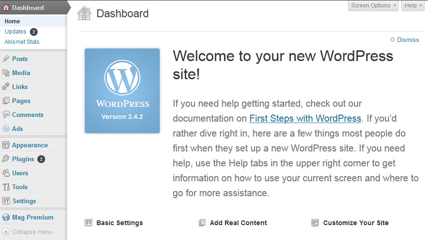The image size is (428, 240).
Task: Click the Media icon in sidebar
Action: click(x=6, y=73)
